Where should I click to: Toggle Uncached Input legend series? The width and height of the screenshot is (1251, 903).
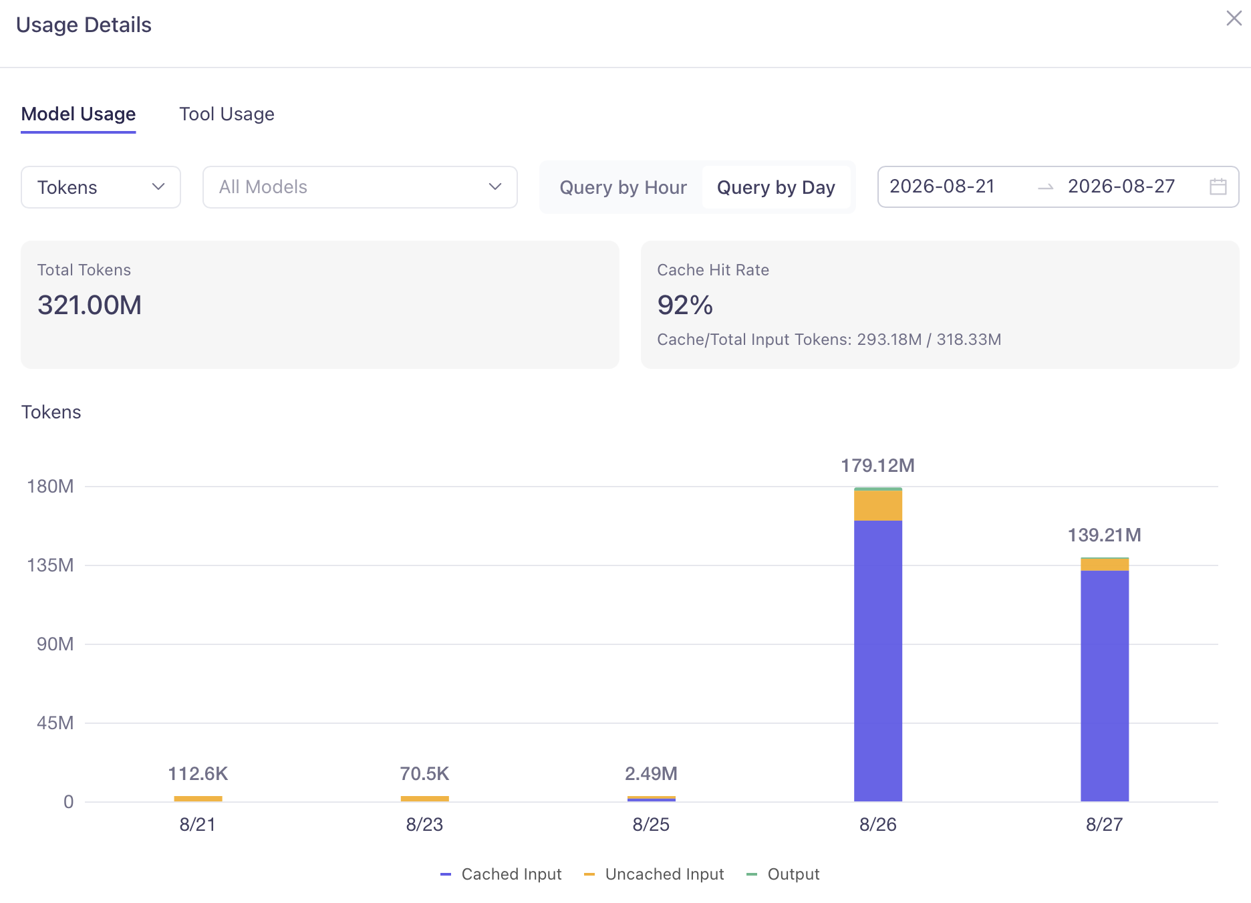(x=654, y=874)
